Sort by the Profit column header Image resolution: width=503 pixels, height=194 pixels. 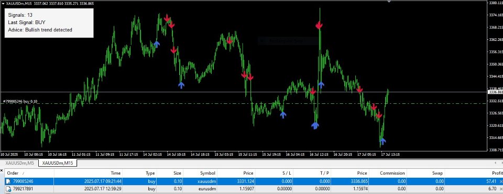point(473,173)
